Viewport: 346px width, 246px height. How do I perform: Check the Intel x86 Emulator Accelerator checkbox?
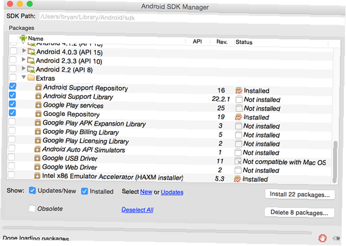point(11,174)
